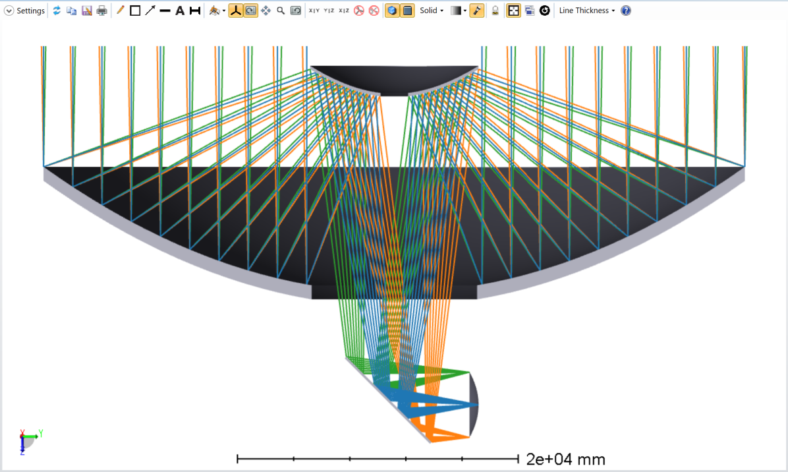Click the Settings label
The image size is (788, 472).
(30, 11)
